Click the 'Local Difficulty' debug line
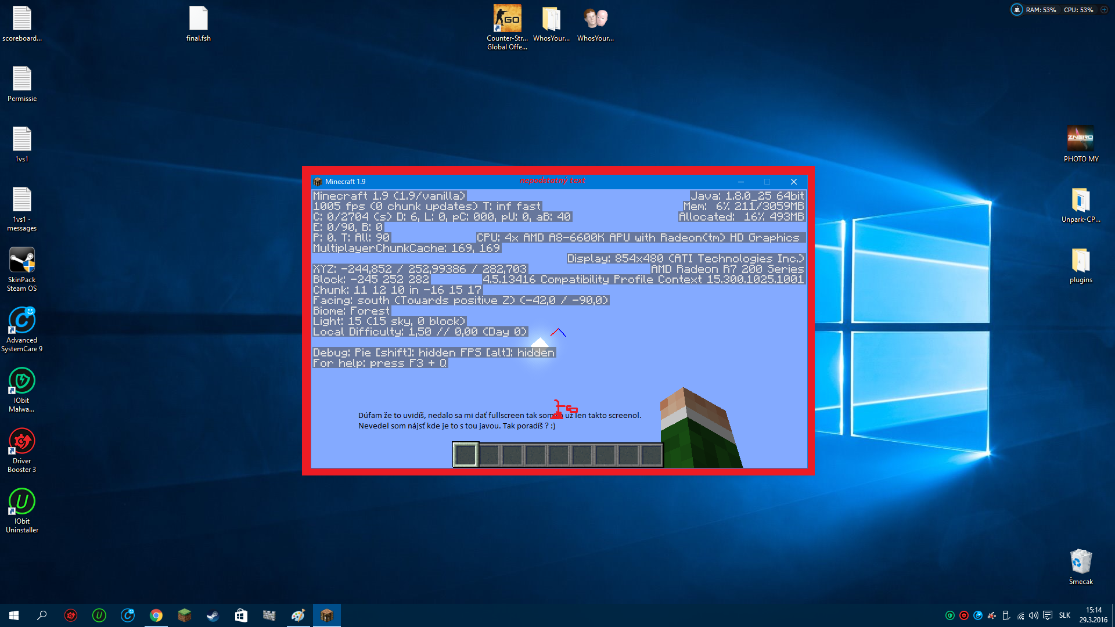1115x627 pixels. click(x=420, y=332)
